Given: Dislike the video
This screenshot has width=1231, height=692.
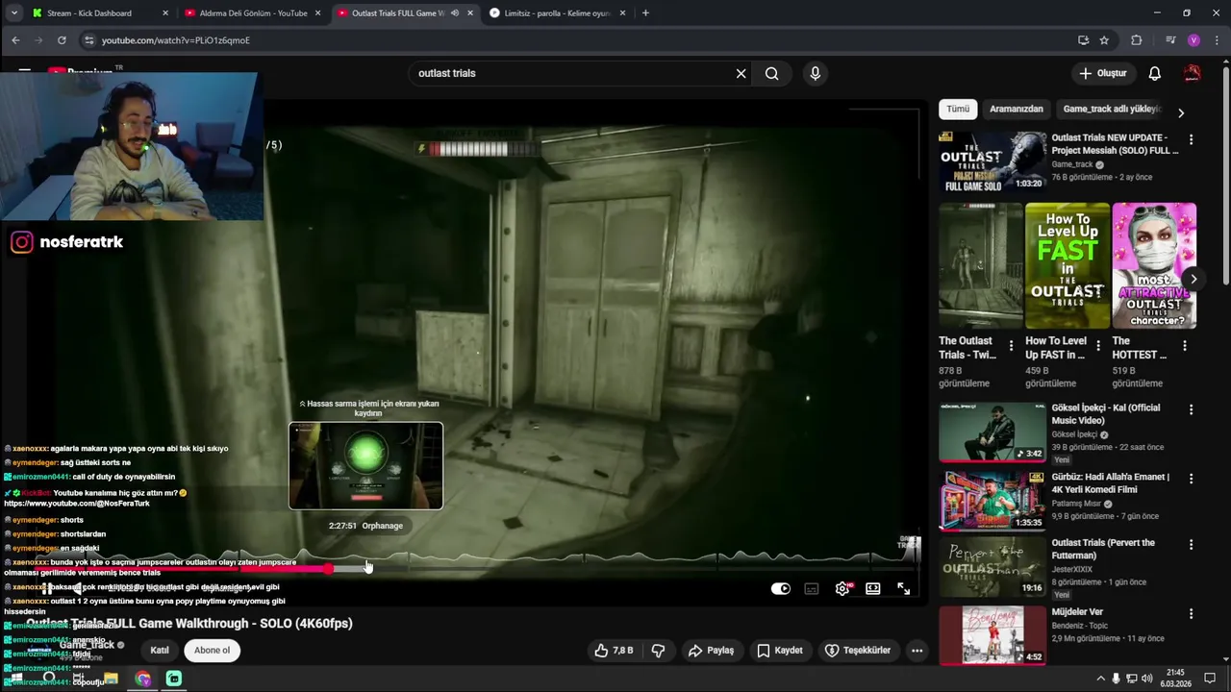Looking at the screenshot, I should (659, 651).
